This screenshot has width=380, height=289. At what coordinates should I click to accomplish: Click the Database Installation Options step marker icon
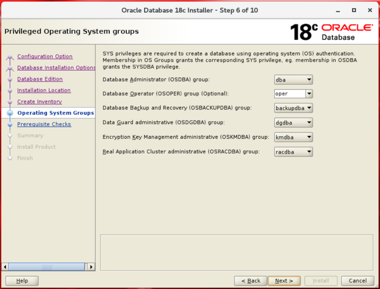pyautogui.click(x=10, y=69)
